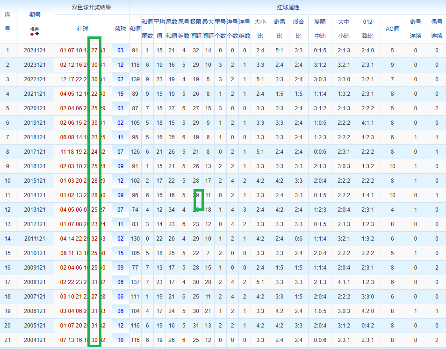Image resolution: width=446 pixels, height=349 pixels.
Task: Click the AC值 column header
Action: pyautogui.click(x=392, y=28)
